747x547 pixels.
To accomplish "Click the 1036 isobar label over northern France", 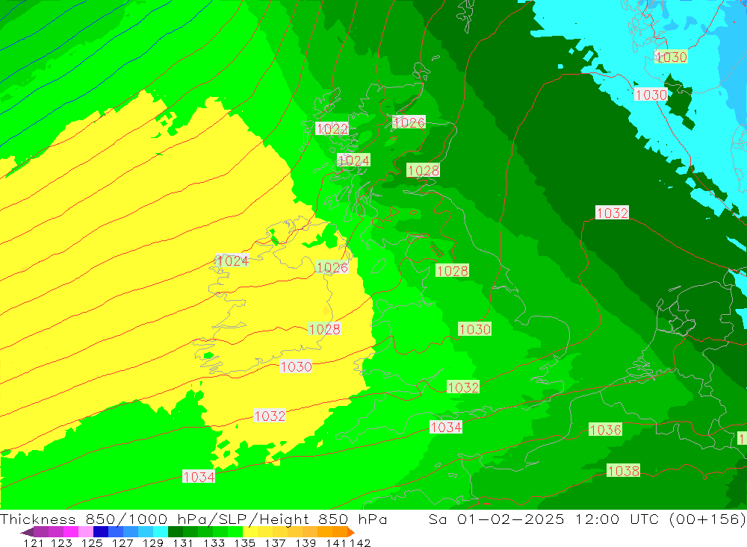I will 606,430.
